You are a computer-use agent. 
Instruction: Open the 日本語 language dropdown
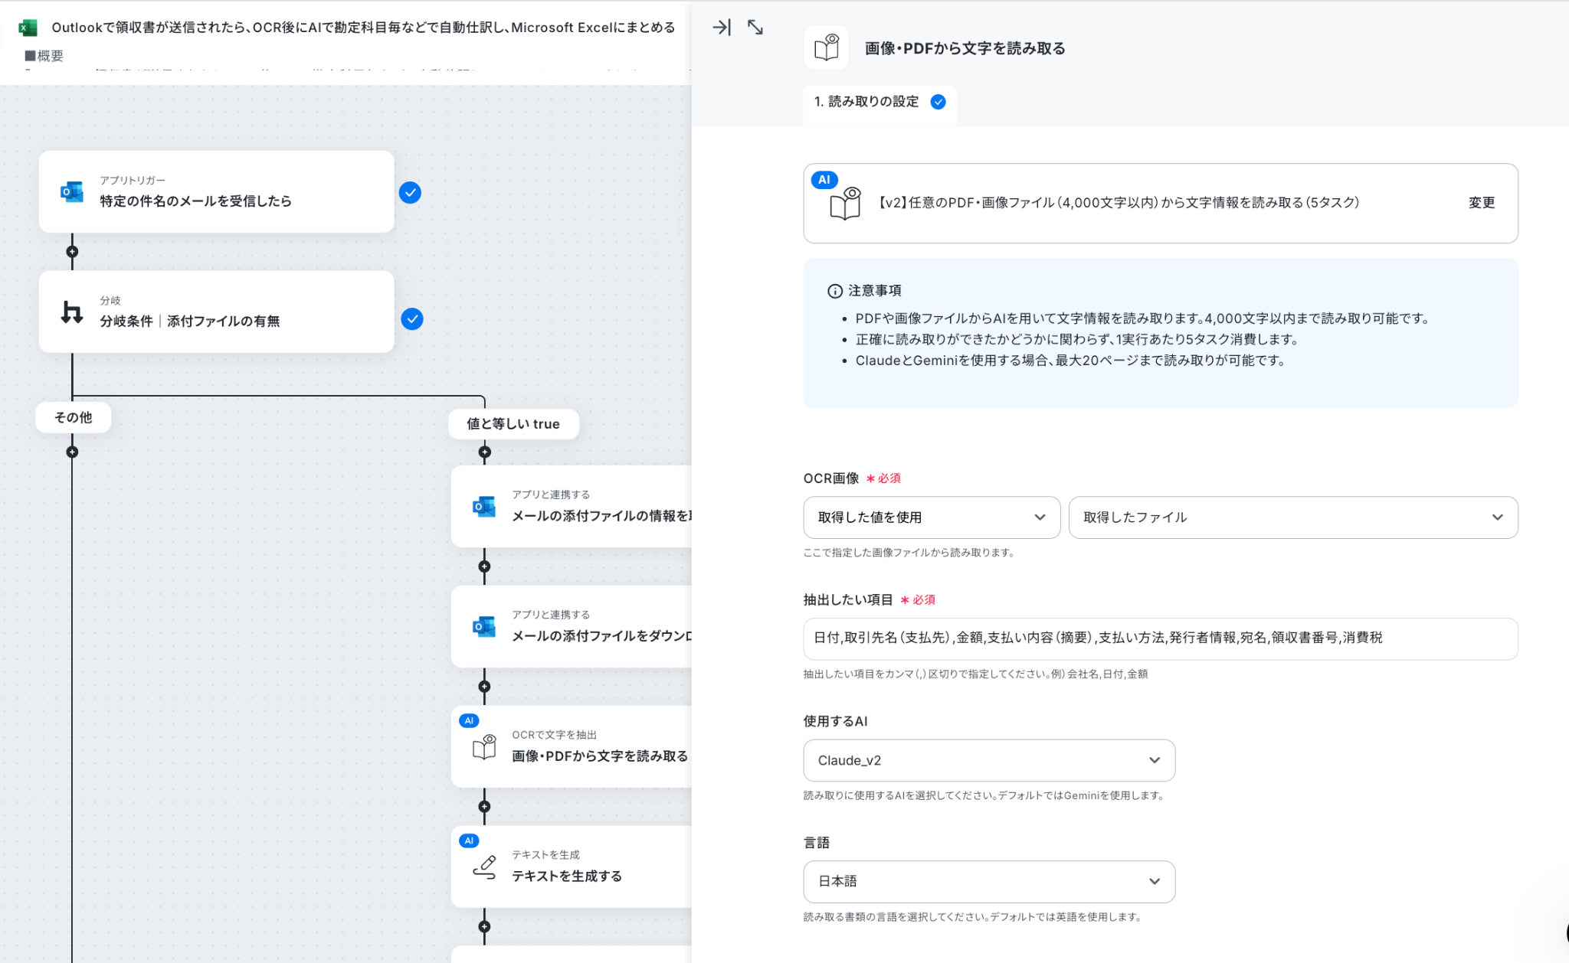coord(989,881)
